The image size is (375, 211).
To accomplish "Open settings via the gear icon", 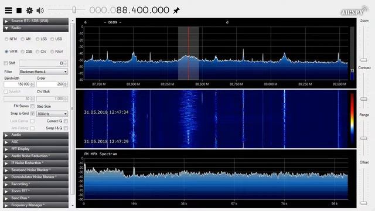I will coord(29,11).
